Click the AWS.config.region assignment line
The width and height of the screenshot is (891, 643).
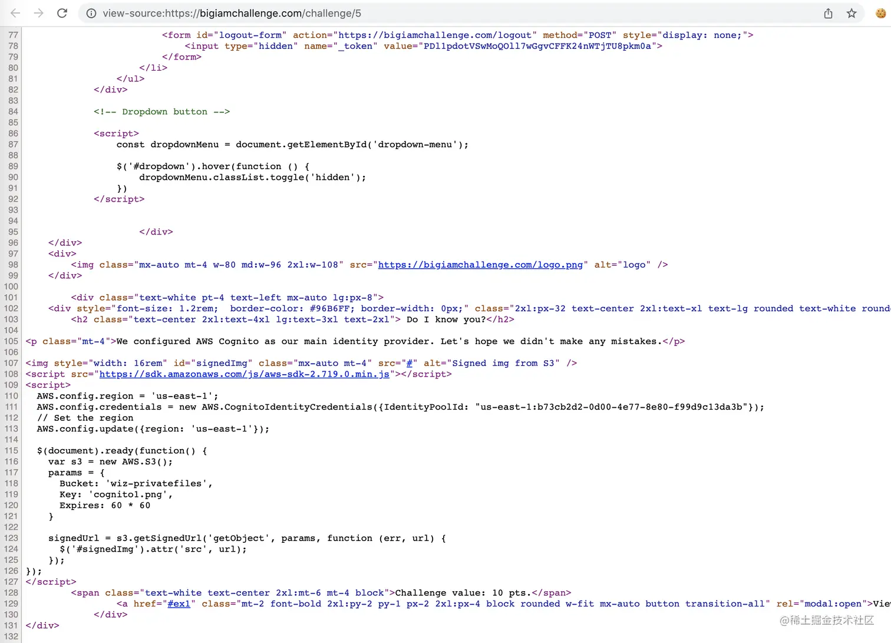127,396
